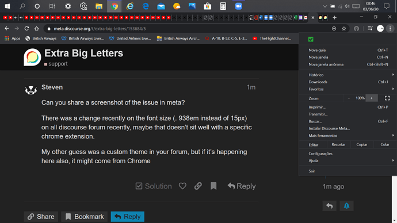Launch Calculator from taskbar
The width and height of the screenshot is (397, 223).
[223, 6]
